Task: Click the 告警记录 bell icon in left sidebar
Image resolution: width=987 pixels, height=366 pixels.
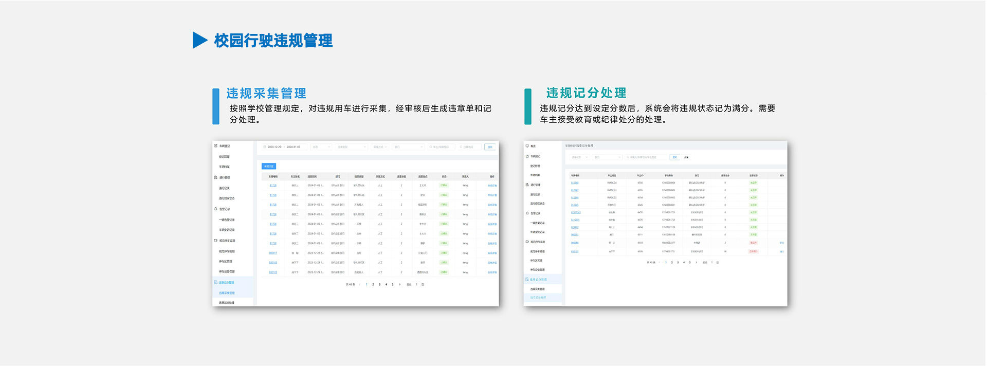Action: (x=216, y=209)
